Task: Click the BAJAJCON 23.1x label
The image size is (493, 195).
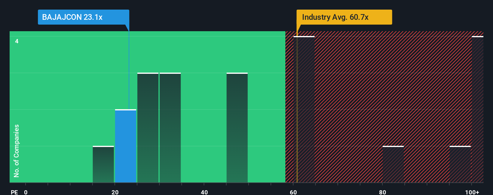Action: coord(83,17)
